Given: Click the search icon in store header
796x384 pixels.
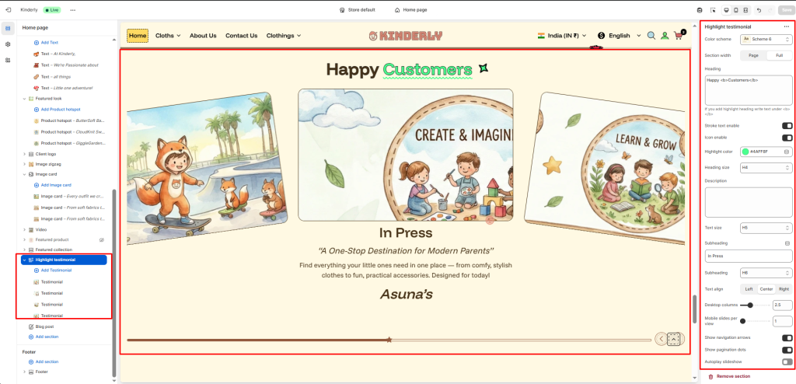Looking at the screenshot, I should pos(651,36).
